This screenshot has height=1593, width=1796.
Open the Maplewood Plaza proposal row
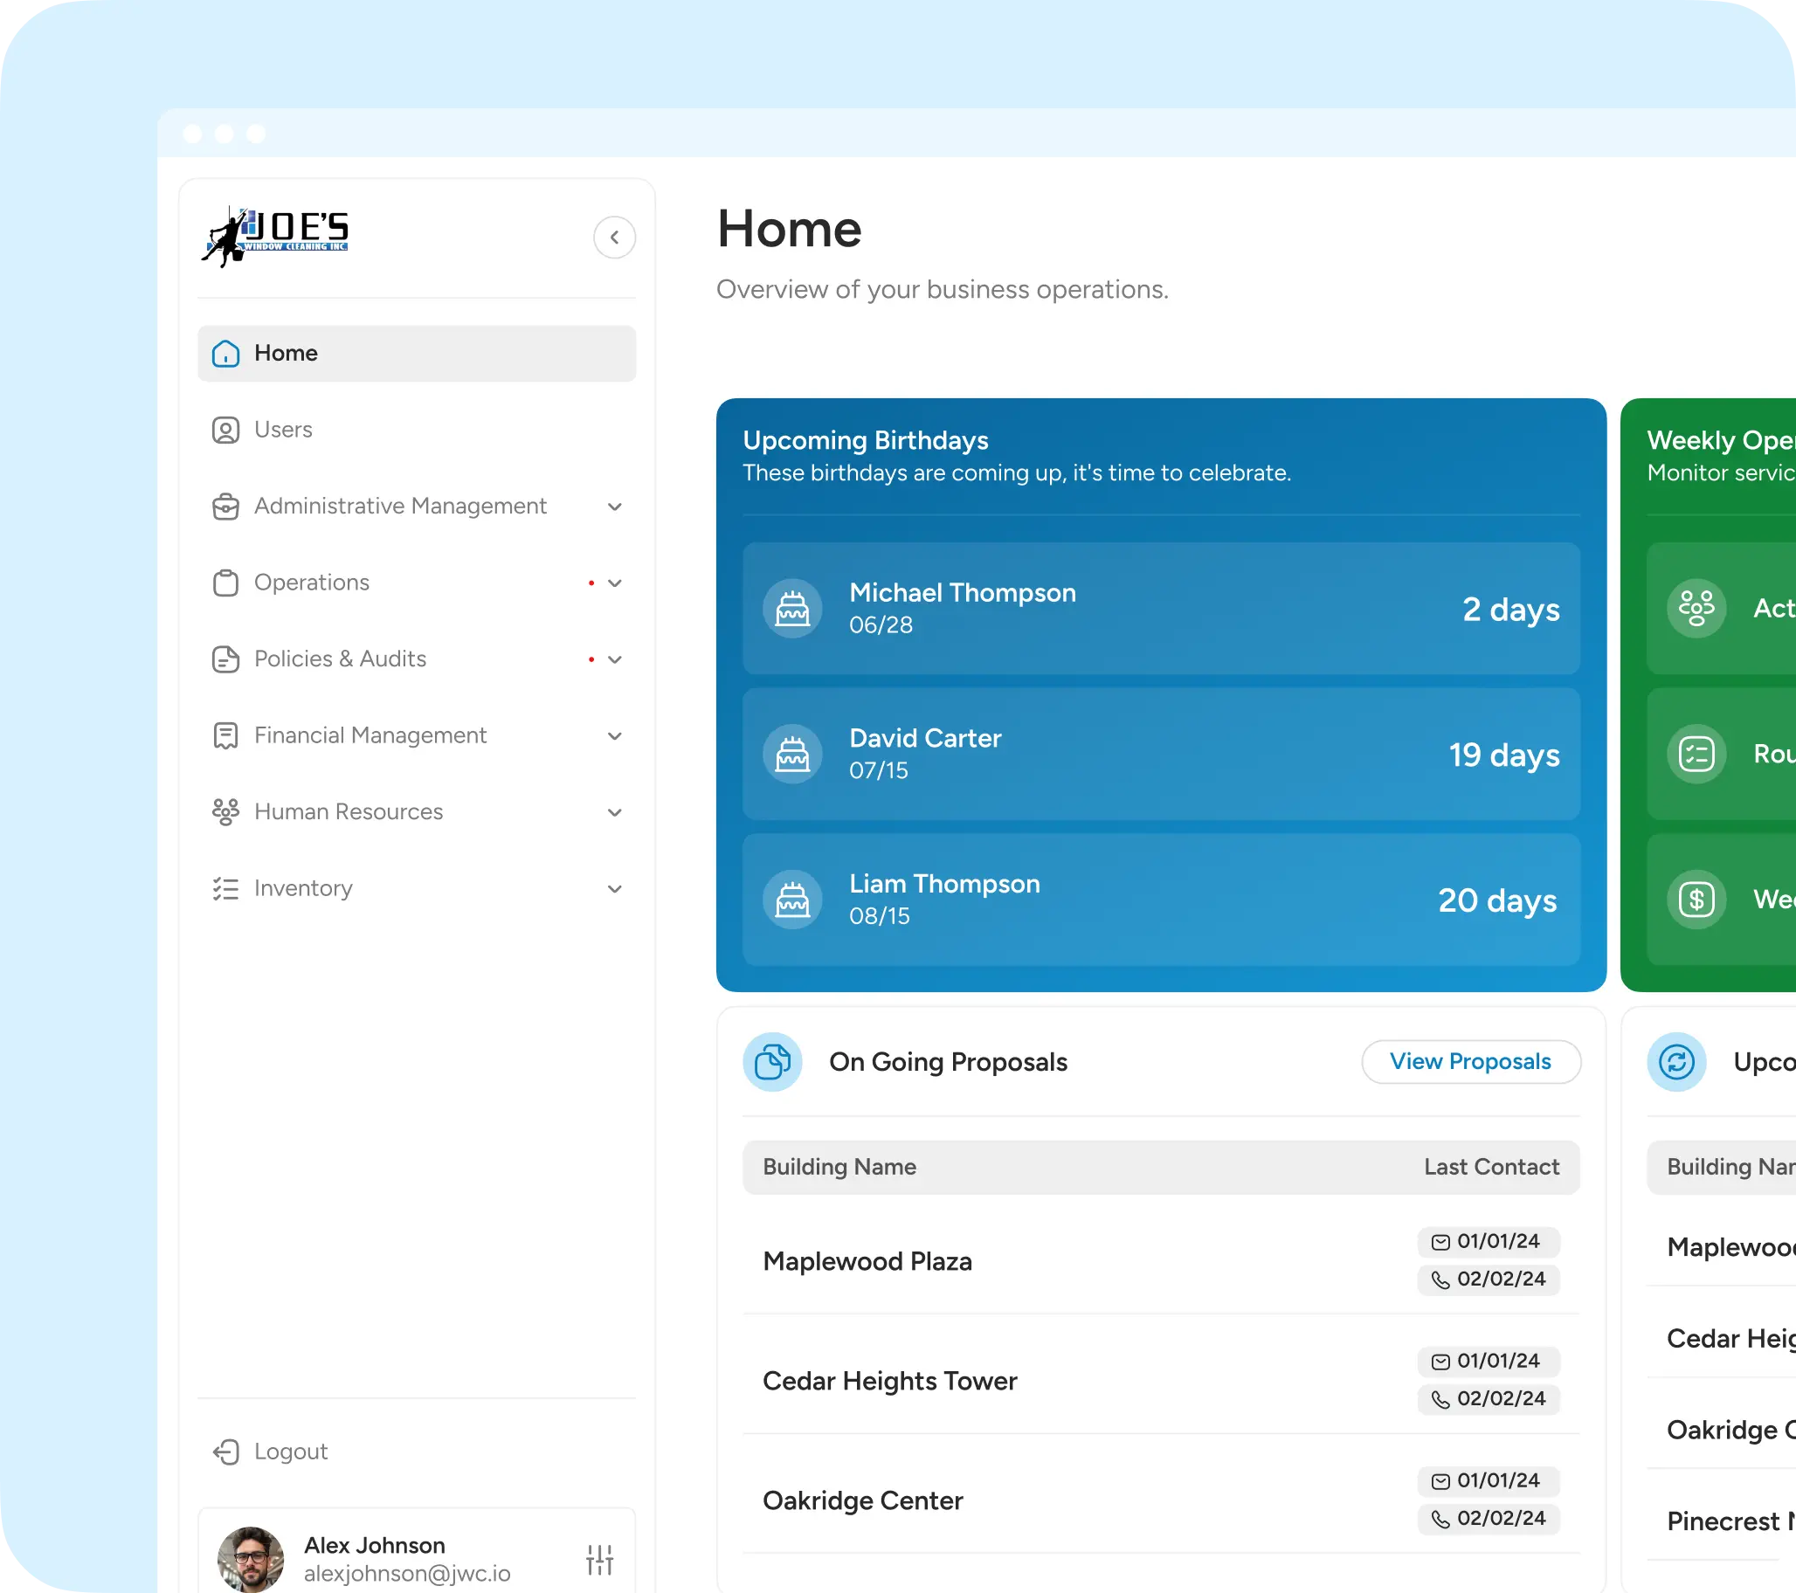pos(867,1261)
